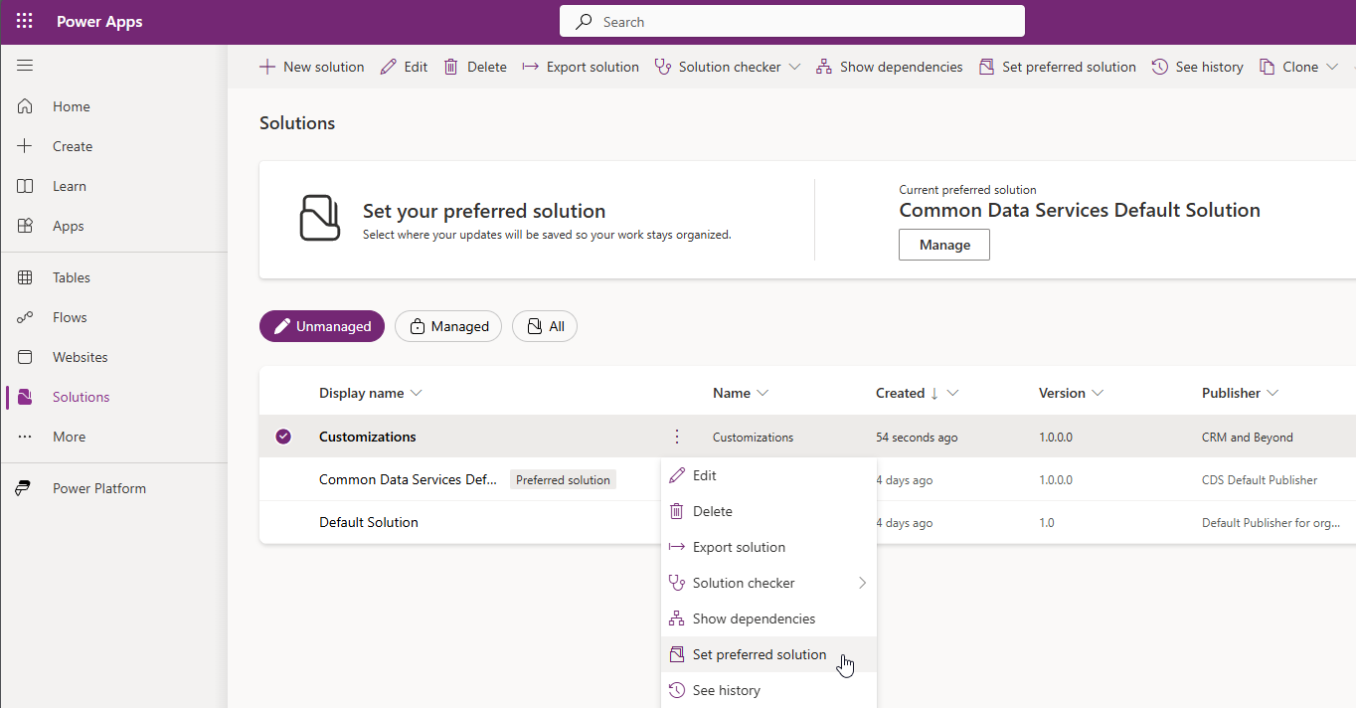Open the Common Data Services Default solution
Viewport: 1356px width, 708px height.
[x=408, y=479]
